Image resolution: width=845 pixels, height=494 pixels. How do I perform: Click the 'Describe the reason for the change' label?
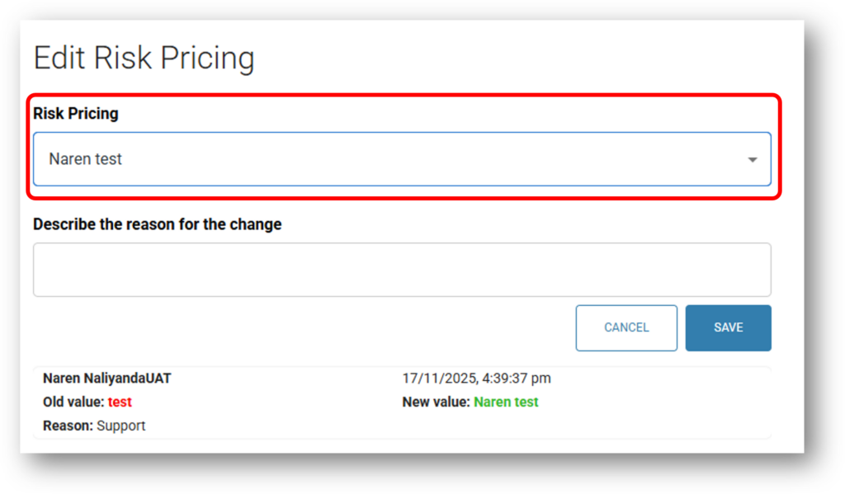click(157, 224)
